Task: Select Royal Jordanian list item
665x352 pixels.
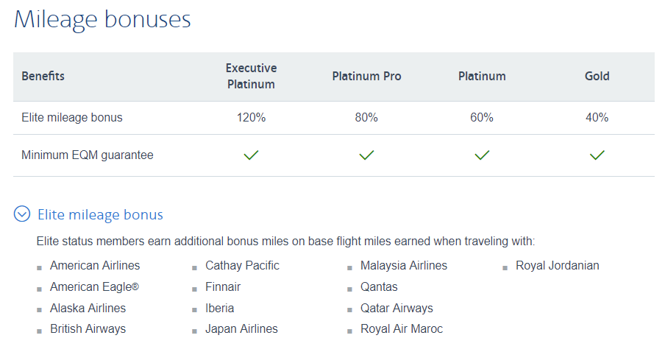Action: coord(558,266)
